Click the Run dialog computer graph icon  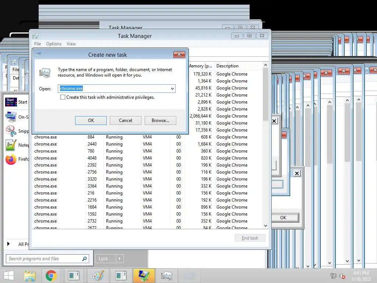(45, 73)
